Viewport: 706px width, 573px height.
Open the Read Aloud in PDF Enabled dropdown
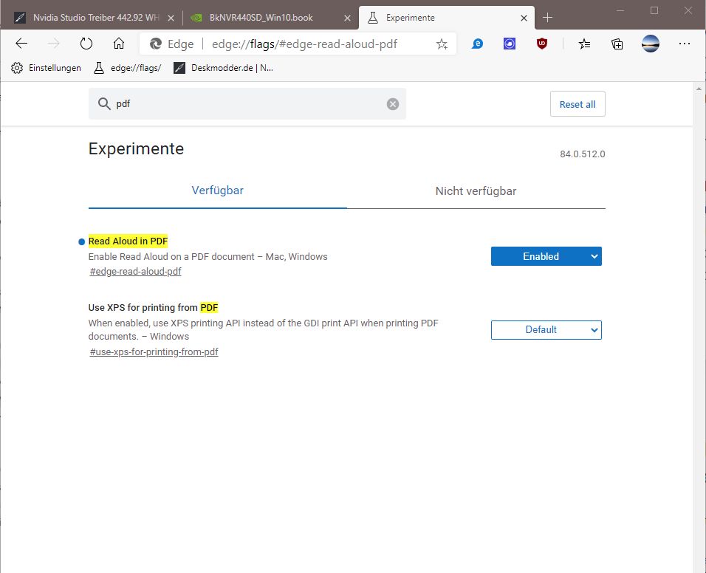546,256
